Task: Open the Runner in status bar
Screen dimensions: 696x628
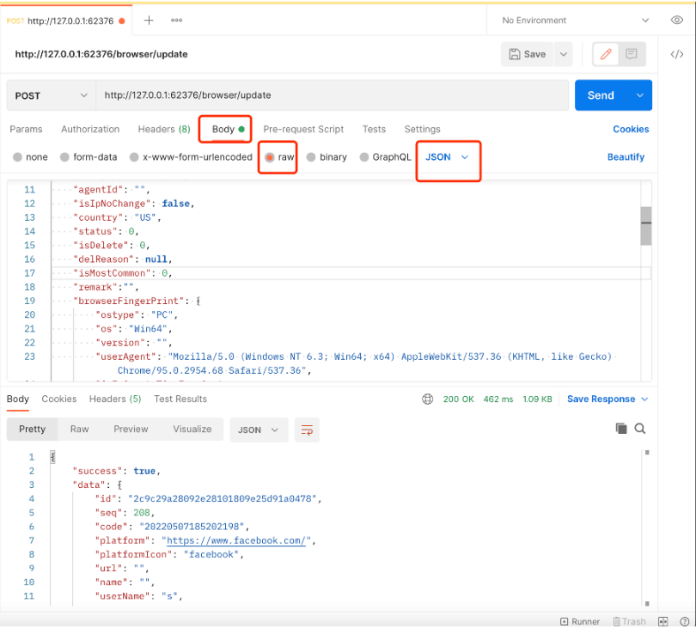Action: click(x=580, y=621)
